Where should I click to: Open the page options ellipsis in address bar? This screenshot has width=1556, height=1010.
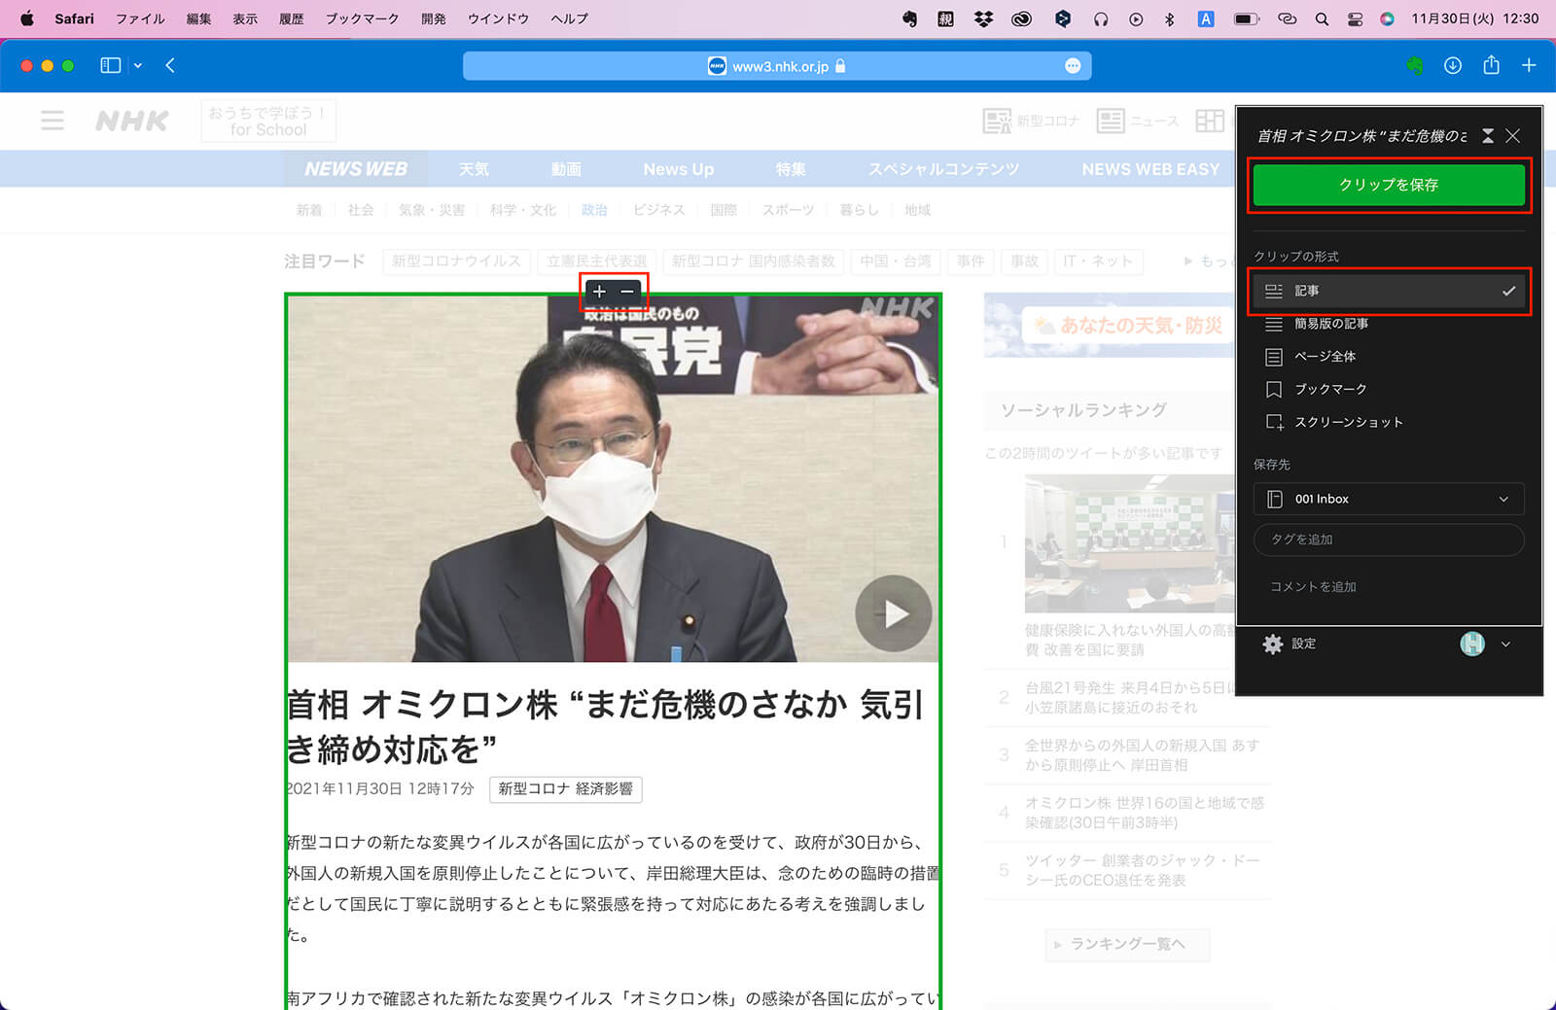1073,66
